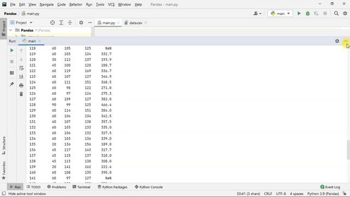Viewport: 350px width, 197px height.
Task: Open the Tools menu
Action: [x=100, y=4]
